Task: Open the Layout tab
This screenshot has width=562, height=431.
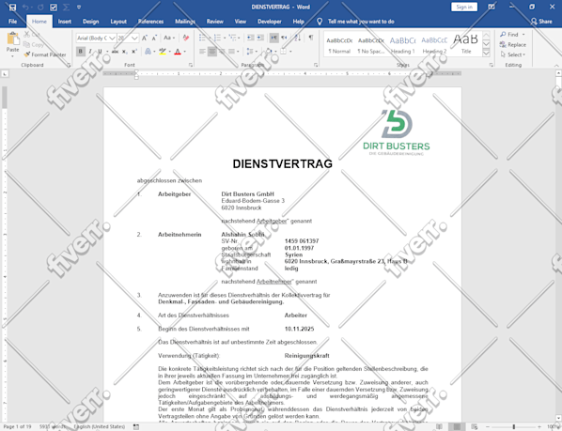Action: point(118,22)
